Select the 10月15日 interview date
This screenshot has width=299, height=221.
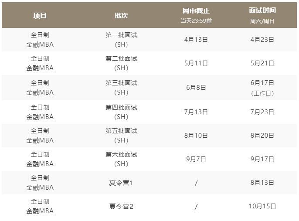coord(262,207)
